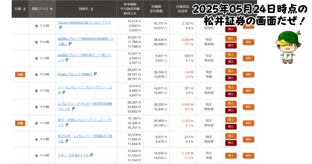Click 積立 for 楽天・米国レバレッジバランス・ファンド

tap(231, 127)
